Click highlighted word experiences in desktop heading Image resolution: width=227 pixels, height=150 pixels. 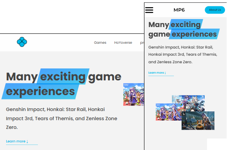click(x=40, y=92)
